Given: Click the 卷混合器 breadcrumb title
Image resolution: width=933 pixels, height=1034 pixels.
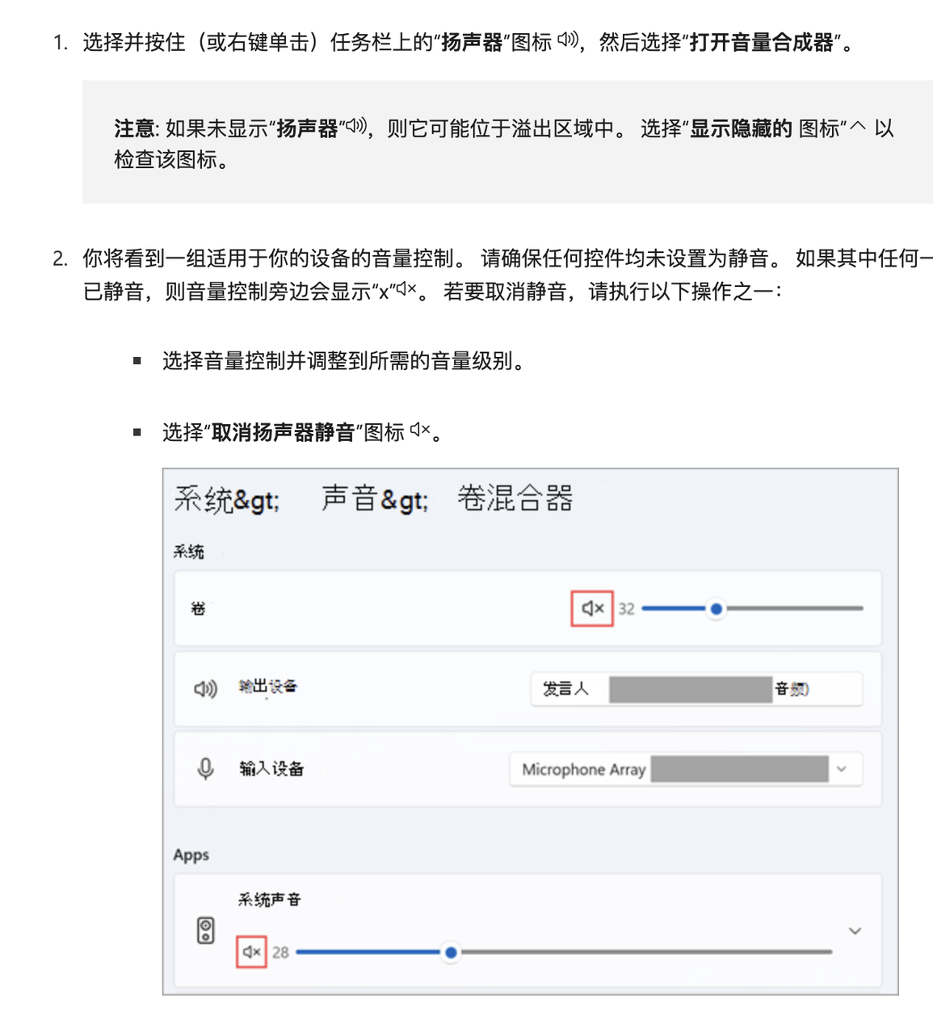Looking at the screenshot, I should click(x=515, y=498).
